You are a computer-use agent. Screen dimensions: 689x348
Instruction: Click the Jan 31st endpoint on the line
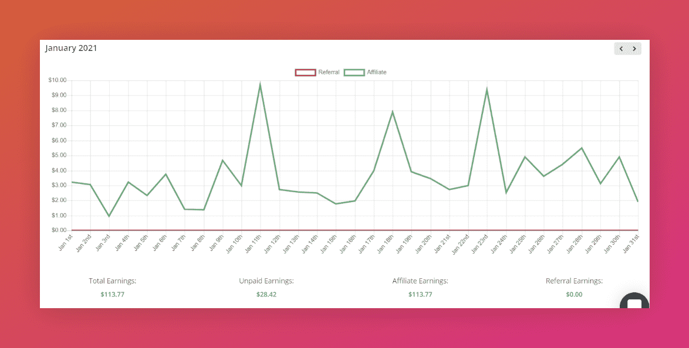pyautogui.click(x=637, y=202)
